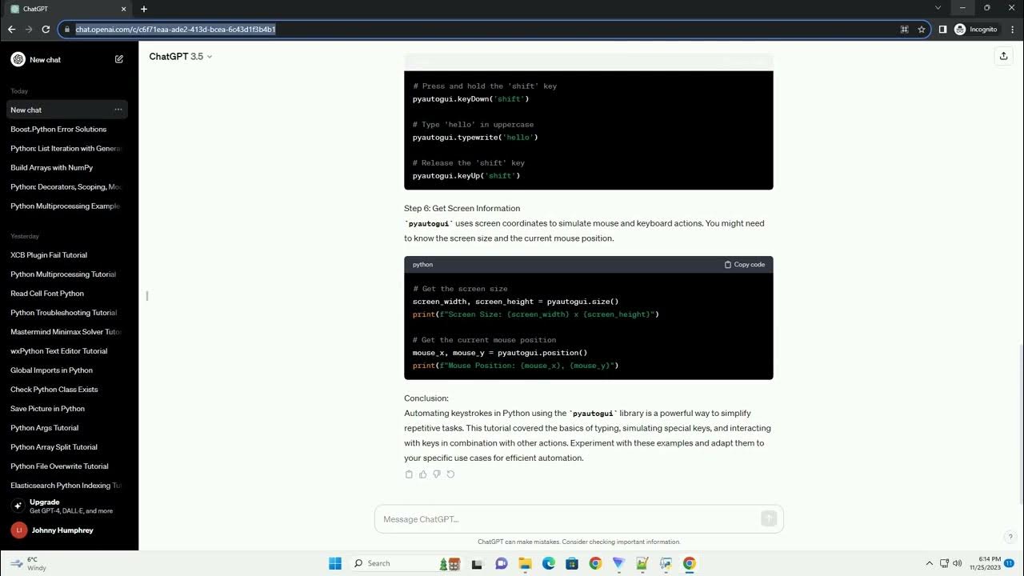Image resolution: width=1024 pixels, height=576 pixels.
Task: Click the browser address bar URL
Action: click(x=176, y=29)
